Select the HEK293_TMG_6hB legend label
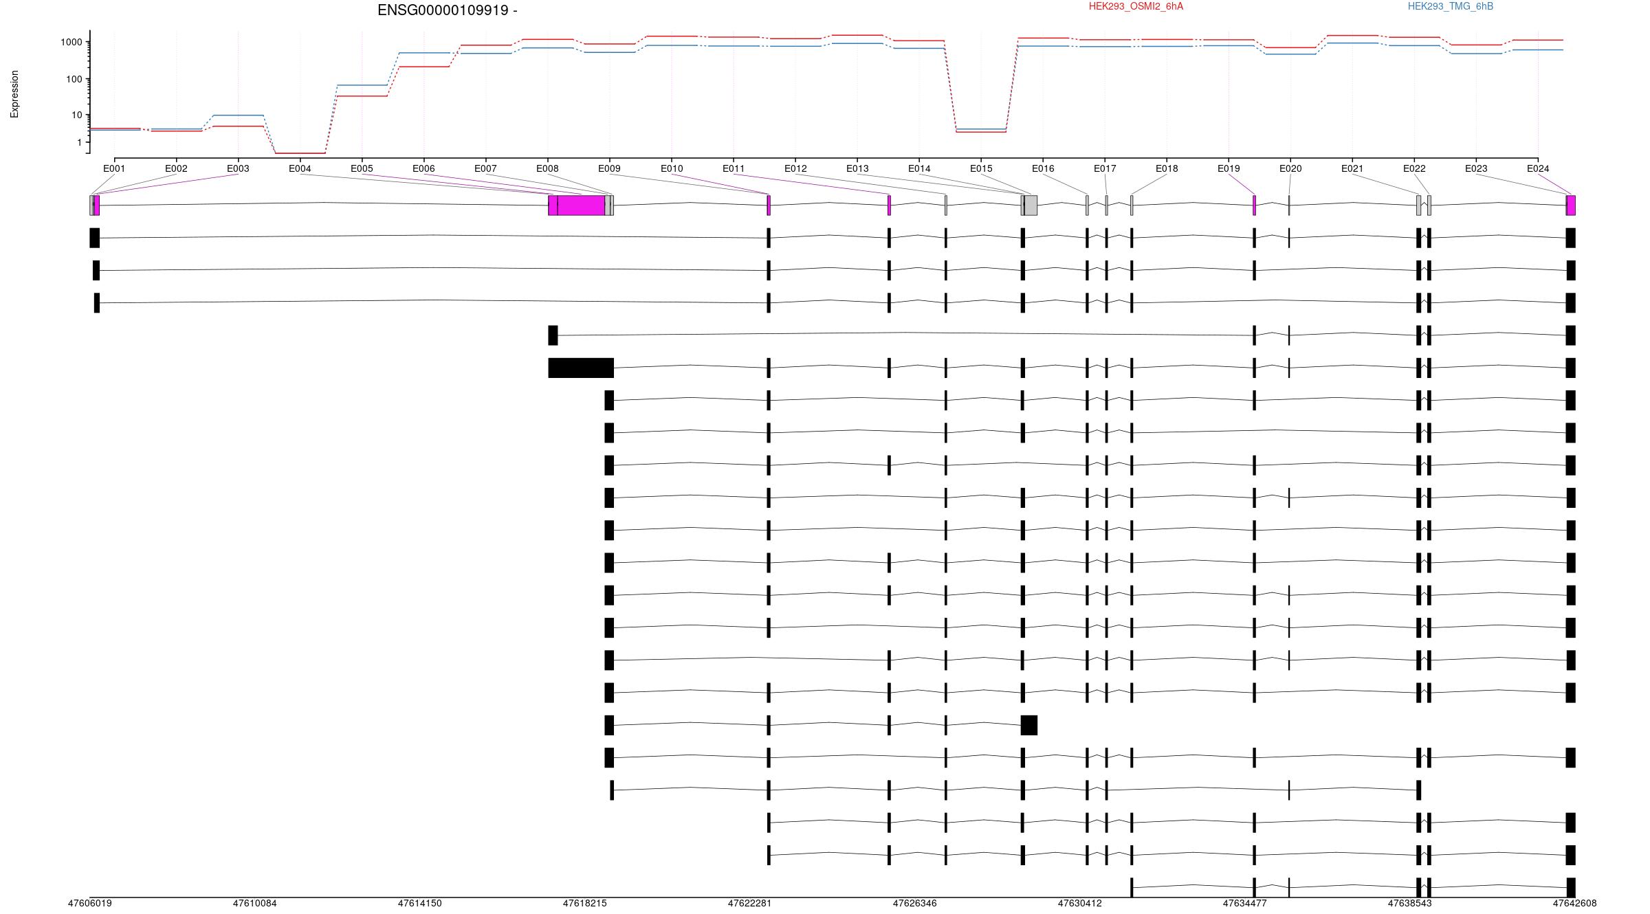Screen dimensions: 1650x914 pos(1450,6)
